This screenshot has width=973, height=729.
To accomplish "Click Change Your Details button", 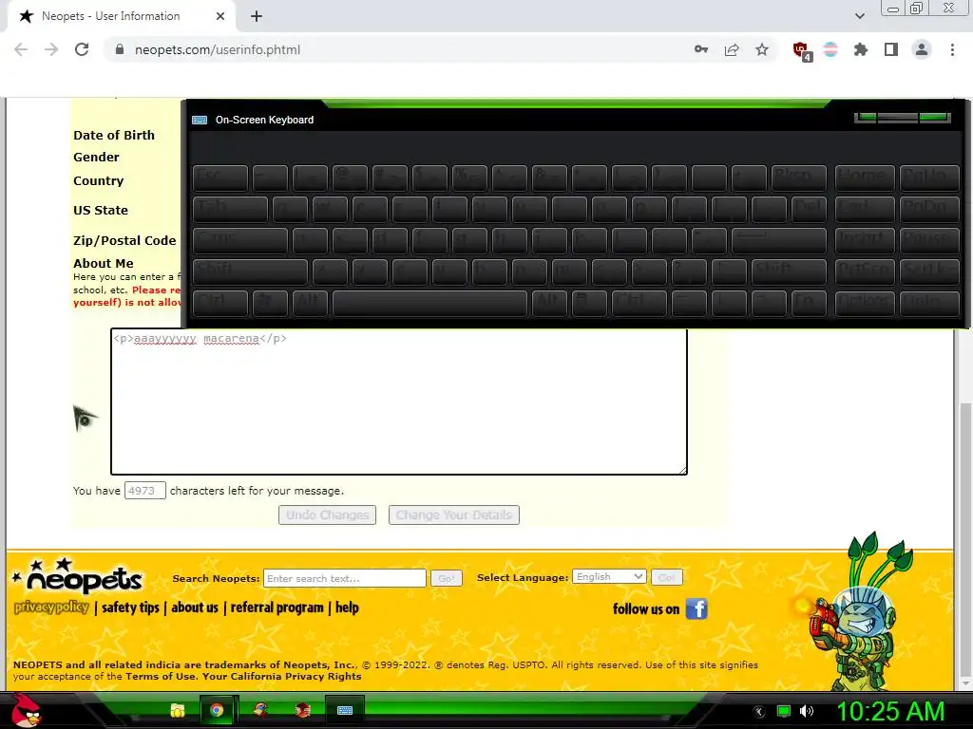I will click(453, 514).
